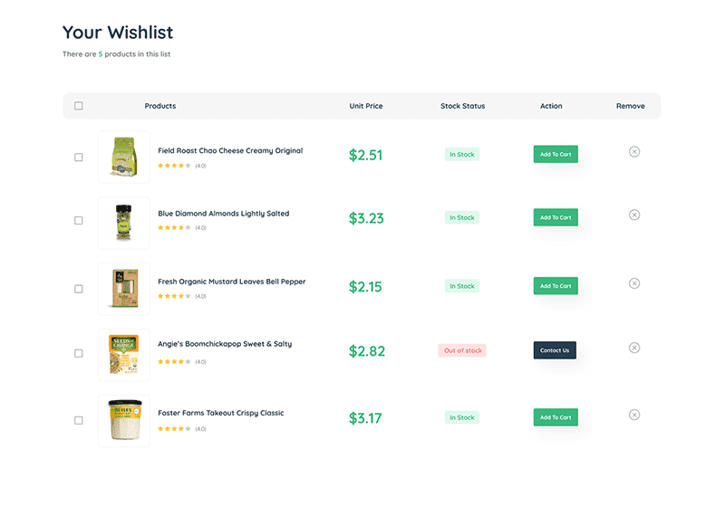Click the Your Wishlist heading
This screenshot has width=725, height=507.
[118, 33]
